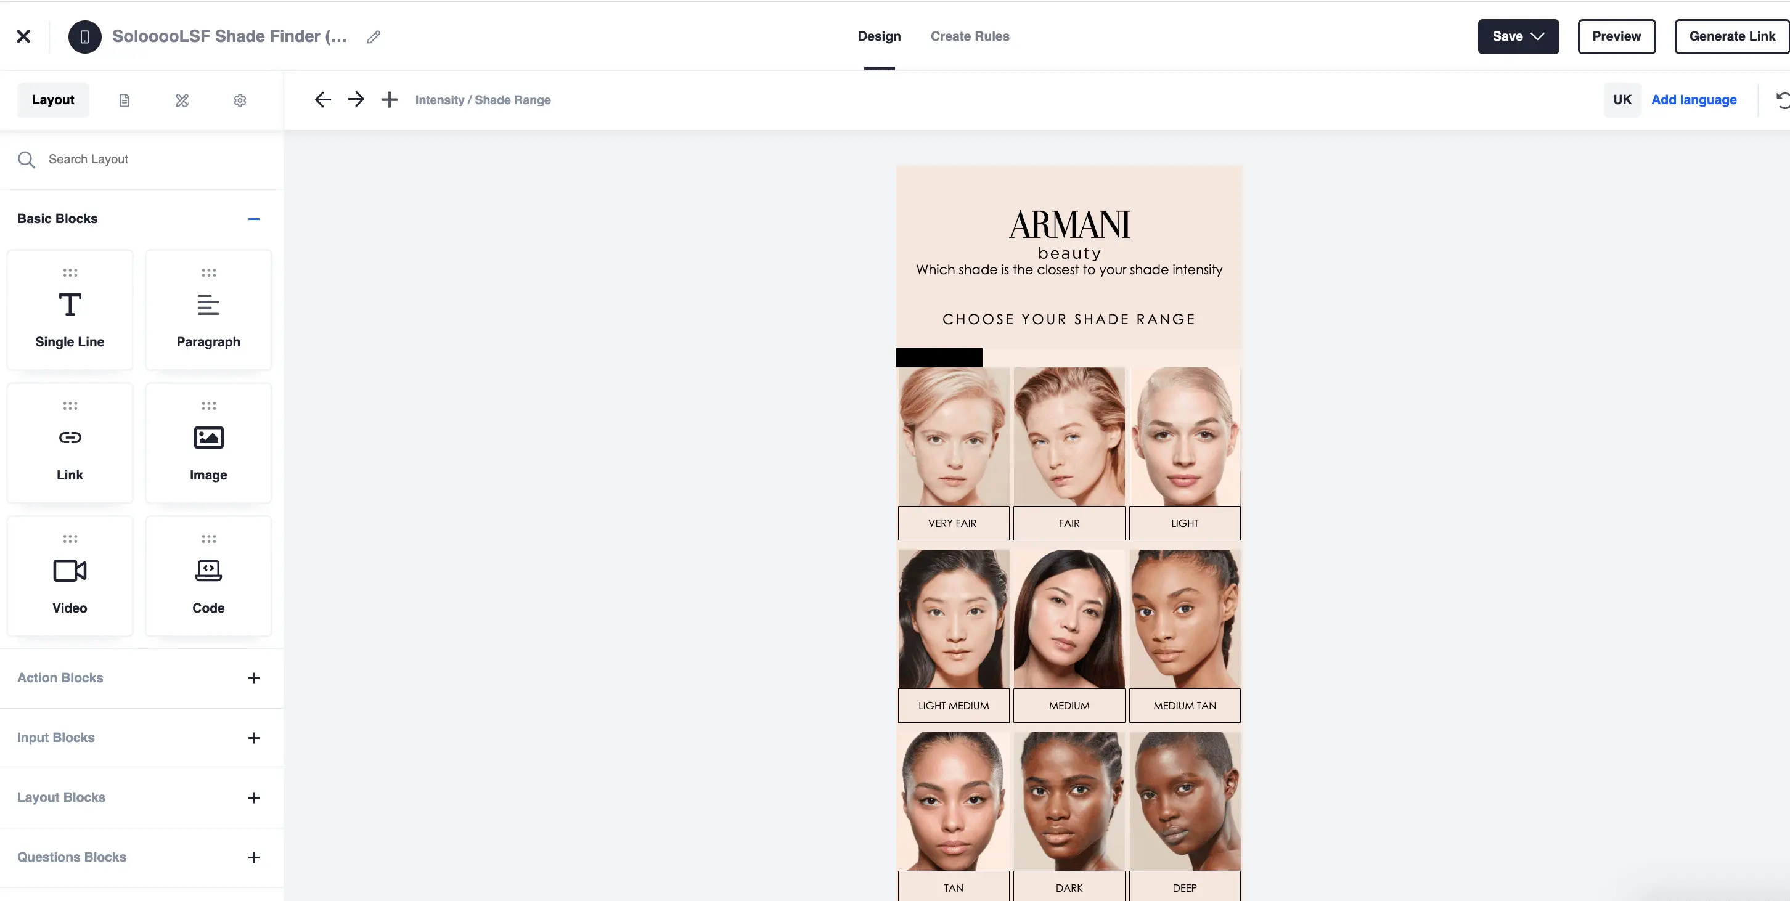Select the FAIR shade button
Viewport: 1790px width, 901px height.
tap(1069, 523)
